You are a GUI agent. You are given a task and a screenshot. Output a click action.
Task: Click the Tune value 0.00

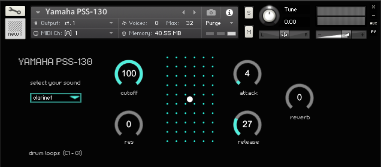pyautogui.click(x=290, y=22)
